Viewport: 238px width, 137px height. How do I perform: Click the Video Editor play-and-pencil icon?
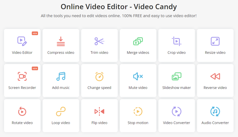22,41
